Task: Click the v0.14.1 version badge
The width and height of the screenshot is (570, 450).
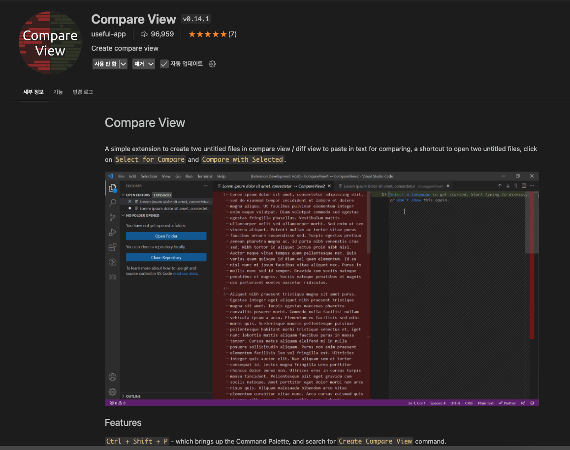Action: (x=196, y=19)
